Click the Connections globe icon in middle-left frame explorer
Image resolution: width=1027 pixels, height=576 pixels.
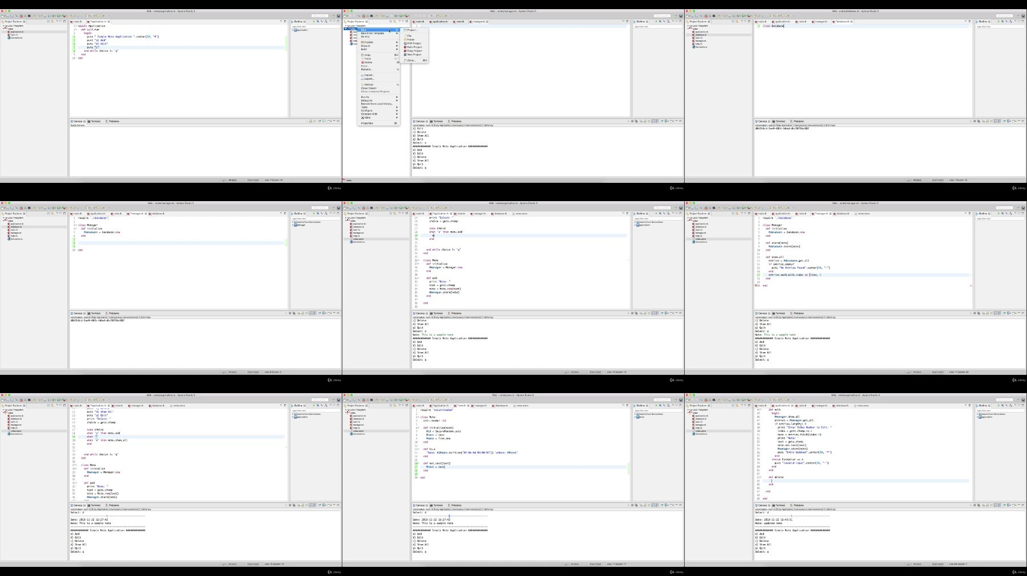point(9,239)
